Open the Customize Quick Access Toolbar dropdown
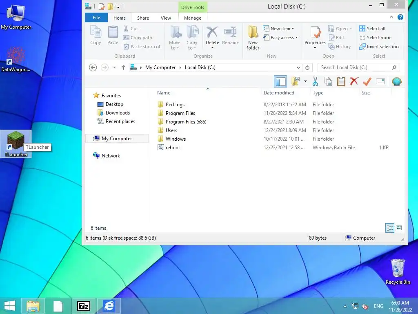The height and width of the screenshot is (314, 418). click(118, 7)
